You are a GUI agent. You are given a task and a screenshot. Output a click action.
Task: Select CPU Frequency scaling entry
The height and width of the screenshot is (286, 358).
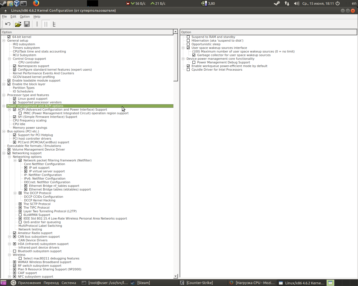(x=30, y=120)
